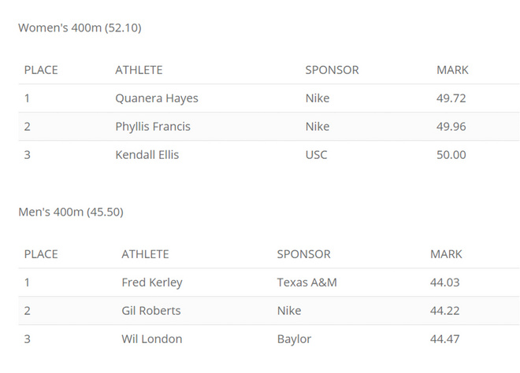Image resolution: width=520 pixels, height=373 pixels.
Task: Click the USC sponsor cell
Action: (317, 155)
